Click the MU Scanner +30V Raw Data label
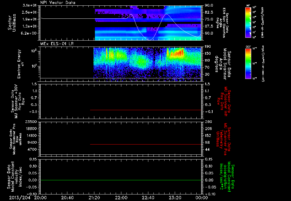 (x=18, y=102)
